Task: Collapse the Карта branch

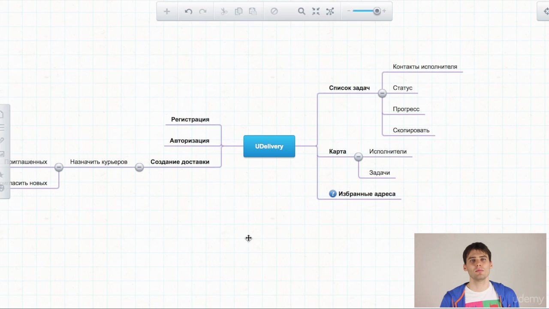Action: pyautogui.click(x=359, y=157)
